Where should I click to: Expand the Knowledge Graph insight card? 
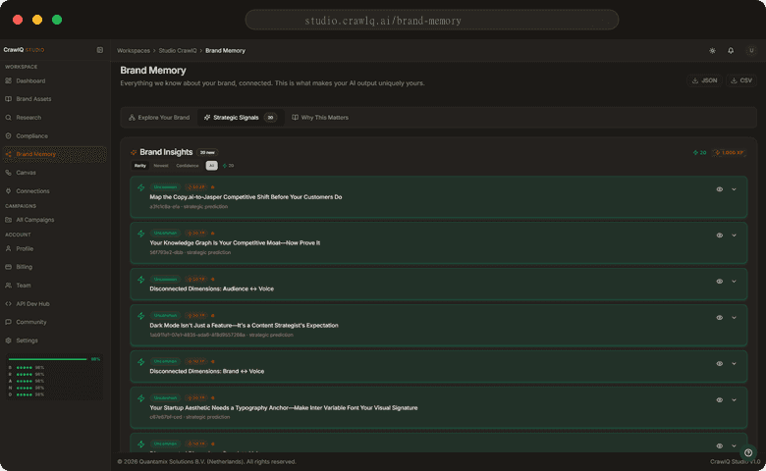tap(734, 235)
